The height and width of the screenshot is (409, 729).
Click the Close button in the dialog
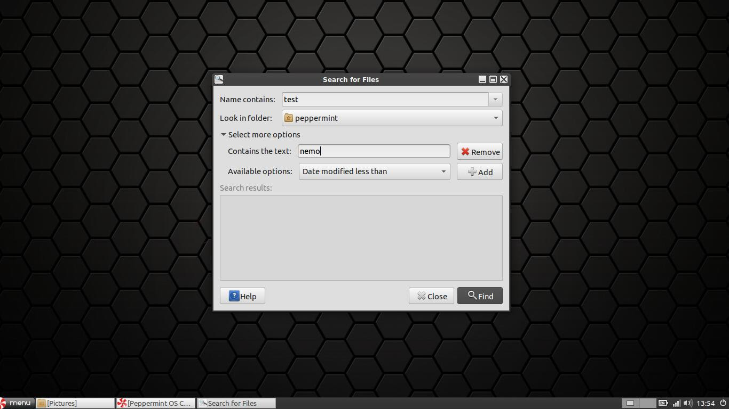[x=432, y=296]
